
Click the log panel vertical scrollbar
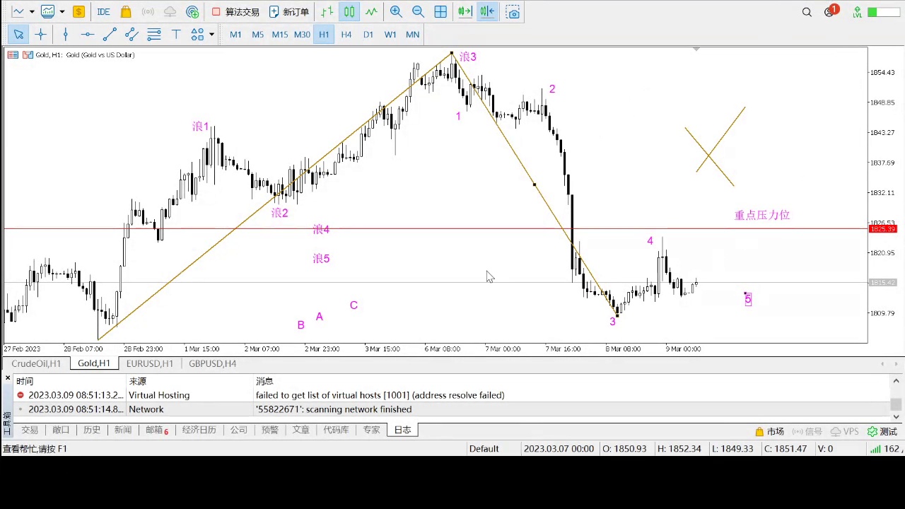coord(896,404)
